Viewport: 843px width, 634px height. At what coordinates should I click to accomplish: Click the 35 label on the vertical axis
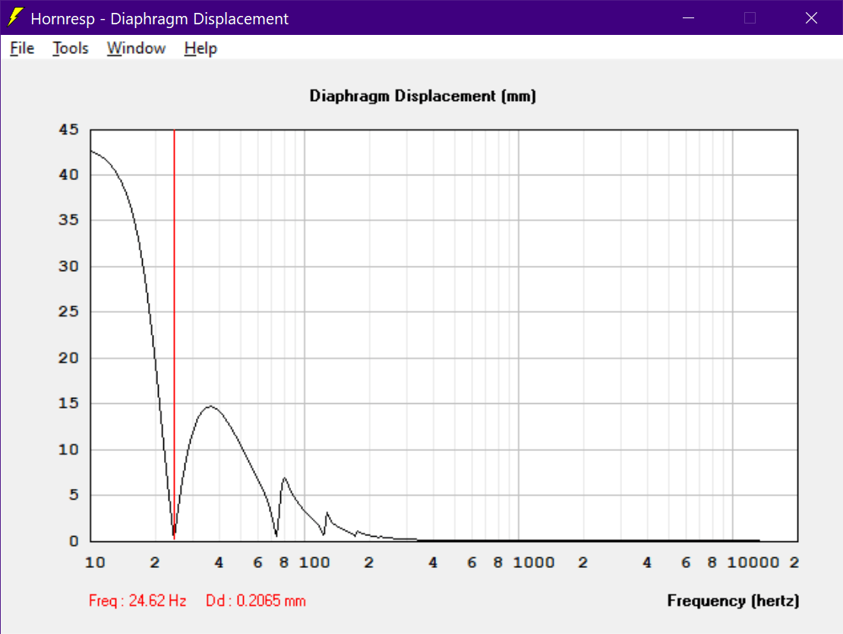[x=68, y=219]
